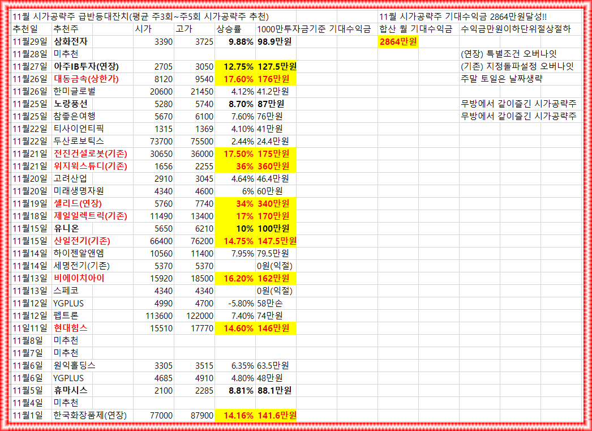This screenshot has width=592, height=431.
Task: Select the 노랑풍선 stock name cell
Action: (x=72, y=104)
